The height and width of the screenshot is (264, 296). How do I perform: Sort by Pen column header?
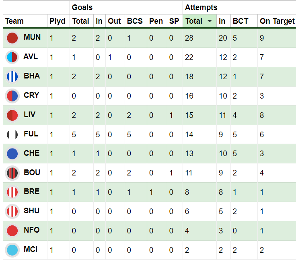point(156,21)
